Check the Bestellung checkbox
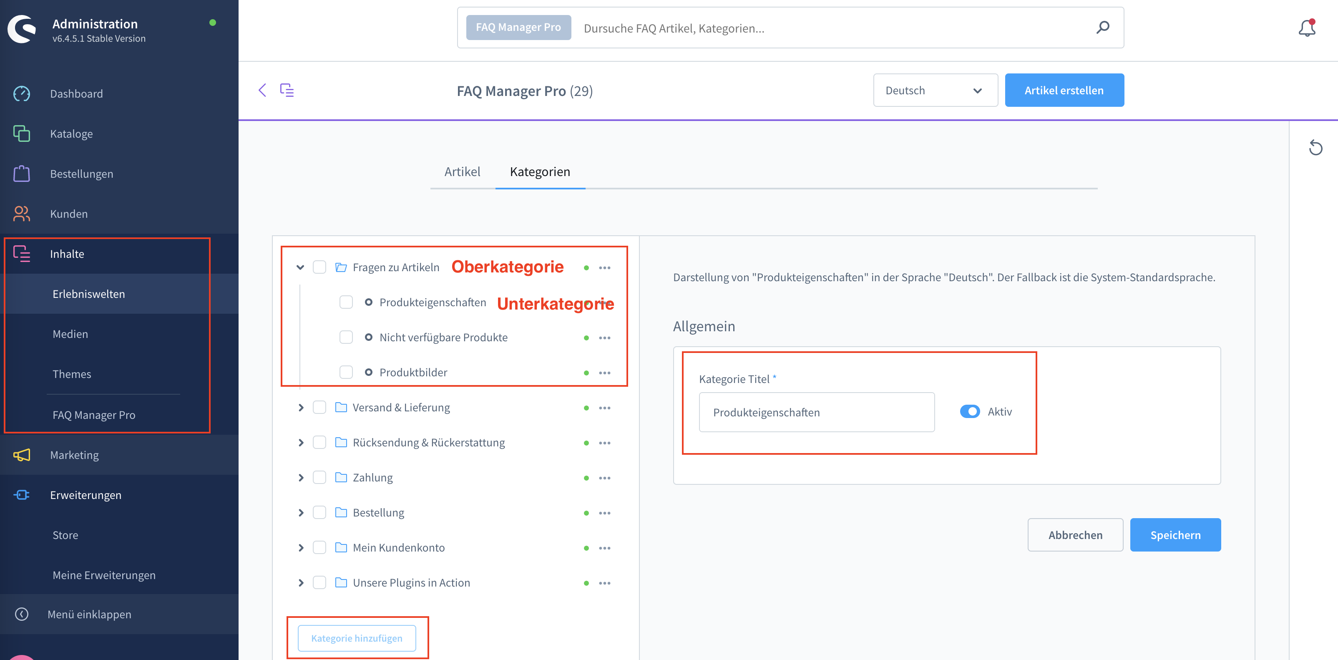The image size is (1338, 660). 319,512
